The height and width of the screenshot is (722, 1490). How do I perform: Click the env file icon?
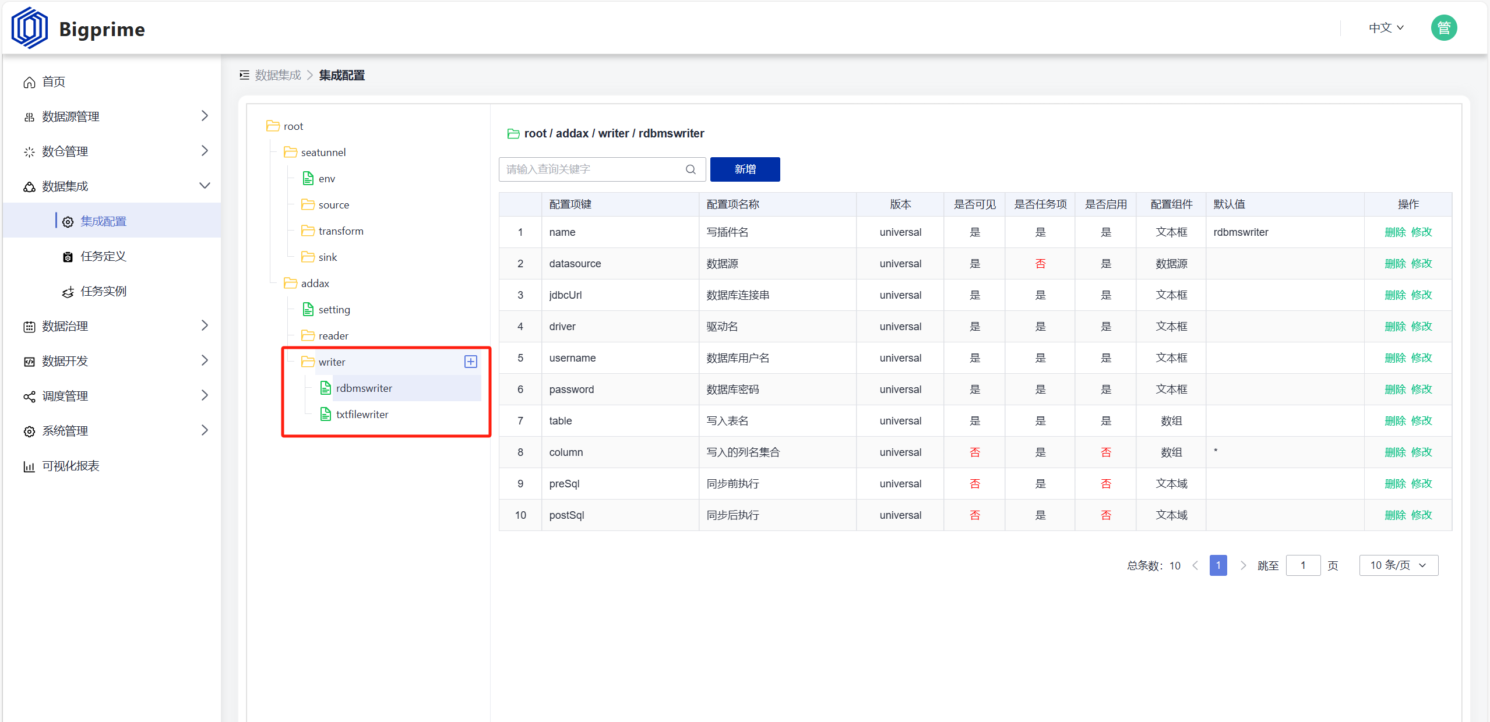(x=308, y=178)
